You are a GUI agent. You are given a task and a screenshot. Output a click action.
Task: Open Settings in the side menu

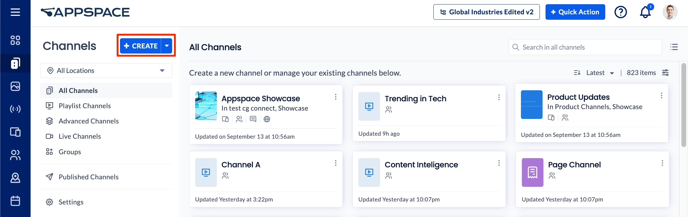coord(106,202)
